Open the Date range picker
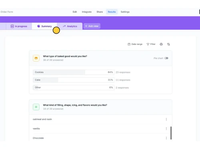This screenshot has height=150, width=200. 135,44
